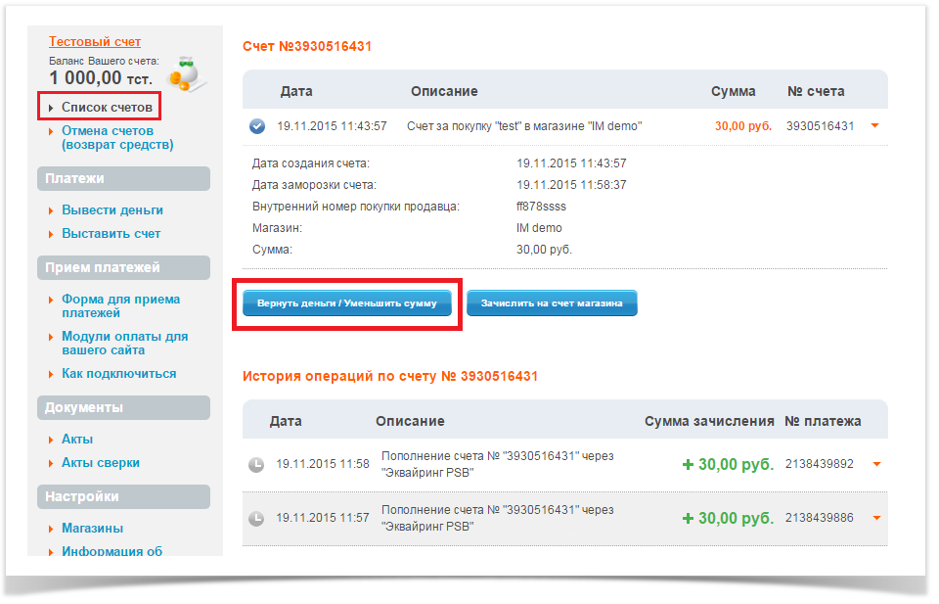Screen dimensions: 939x604
Task: Click the orange amount 30,00 руб. in invoice row
Action: coord(743,126)
